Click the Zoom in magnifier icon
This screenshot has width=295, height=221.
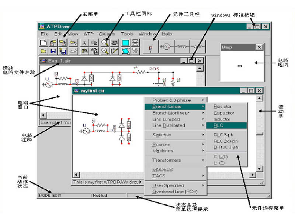pos(105,51)
